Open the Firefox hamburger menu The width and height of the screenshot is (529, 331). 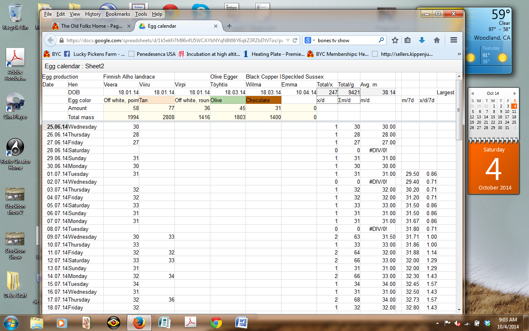453,40
